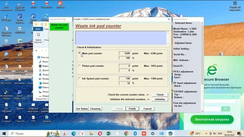Open Microsoft Edge from the taskbar
Viewport: 244px width, 137px height.
click(74, 134)
